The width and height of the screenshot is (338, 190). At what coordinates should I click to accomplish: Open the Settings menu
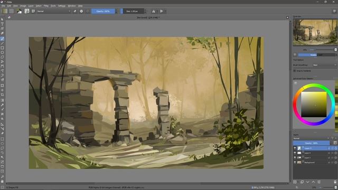click(62, 6)
